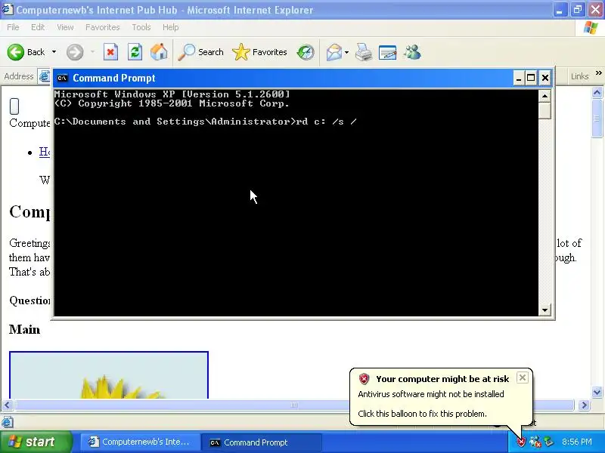Click the green arrow tray icon
The height and width of the screenshot is (453, 605).
[548, 442]
